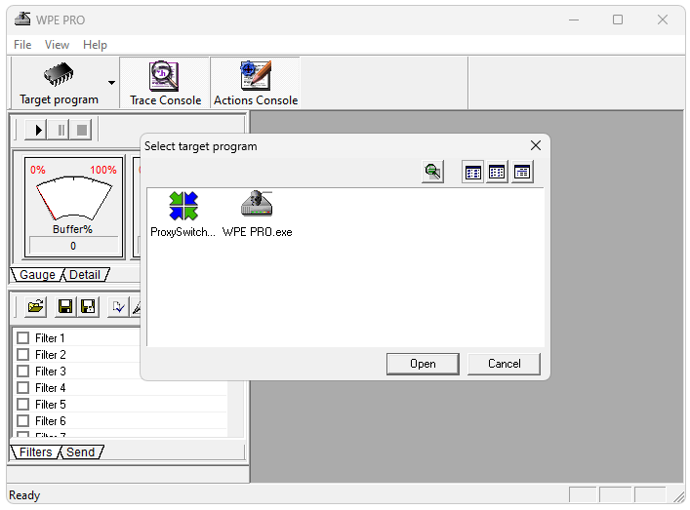
Task: Switch dialog to small icons view
Action: click(x=498, y=172)
